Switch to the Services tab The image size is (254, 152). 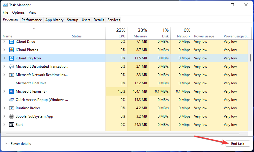(x=114, y=20)
